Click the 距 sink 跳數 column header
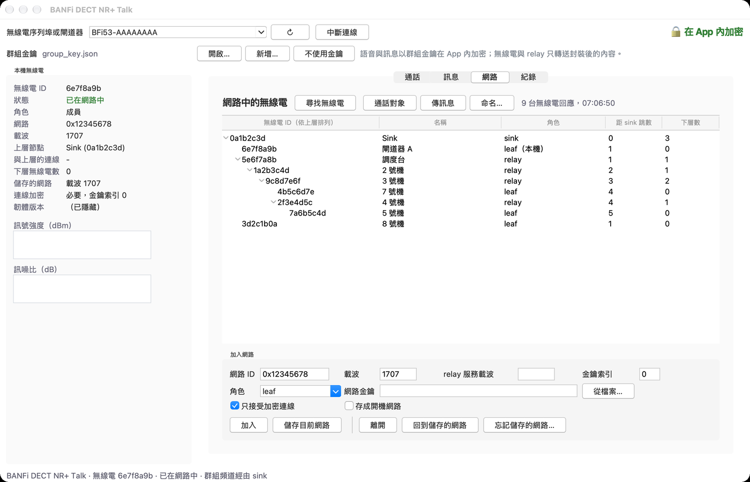 coord(634,123)
